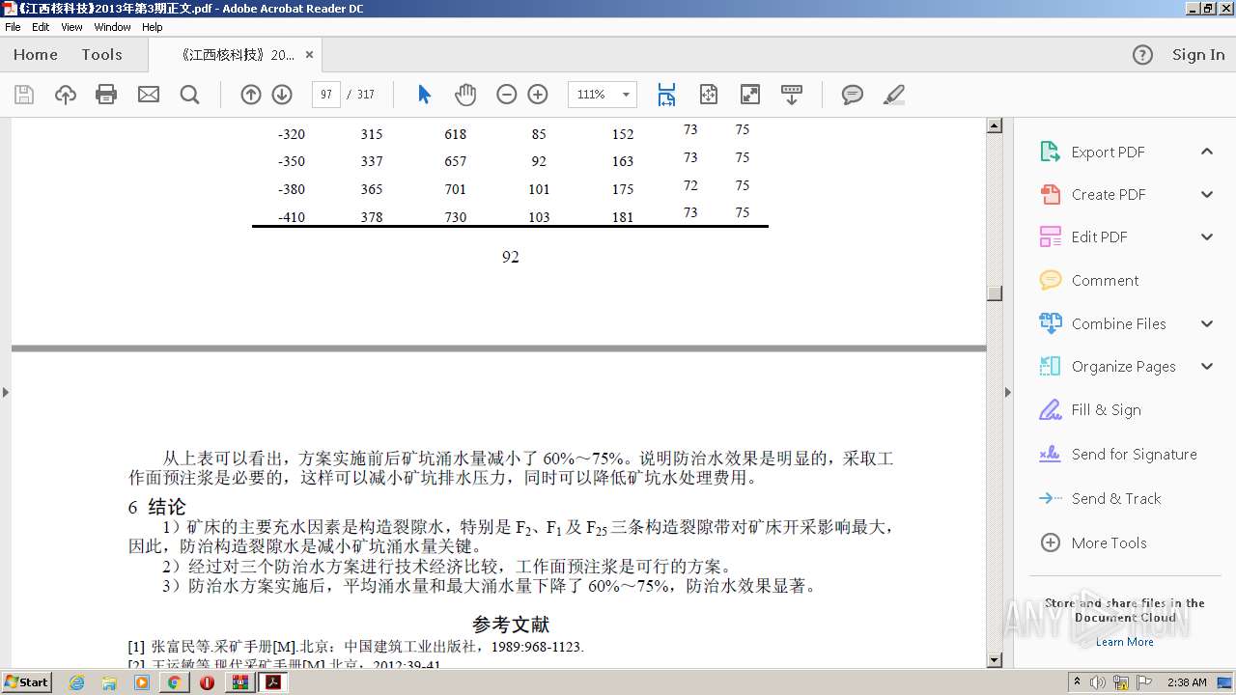Collapse the Export PDF section chevron
Viewport: 1236px width, 695px height.
click(x=1207, y=152)
